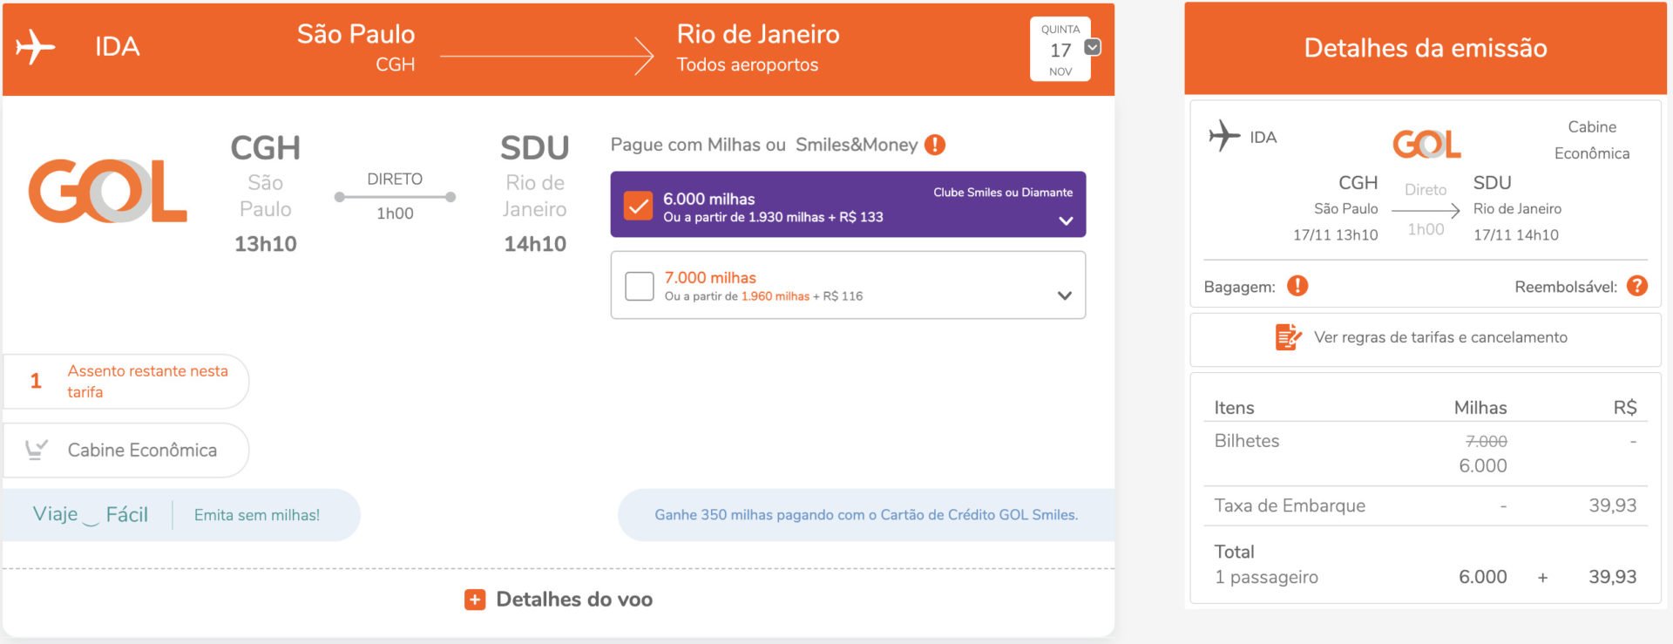Click the large GOL airline logo
The height and width of the screenshot is (644, 1673).
point(108,191)
